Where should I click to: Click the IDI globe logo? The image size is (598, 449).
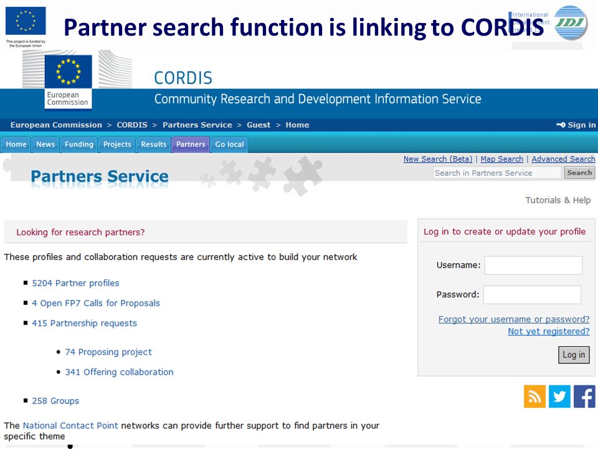[x=571, y=23]
